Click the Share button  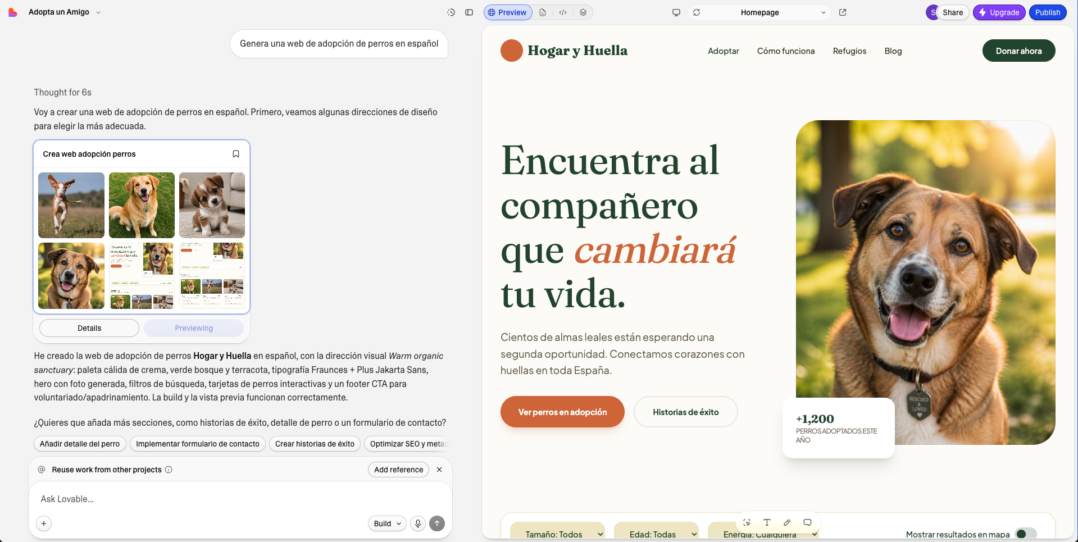tap(952, 12)
